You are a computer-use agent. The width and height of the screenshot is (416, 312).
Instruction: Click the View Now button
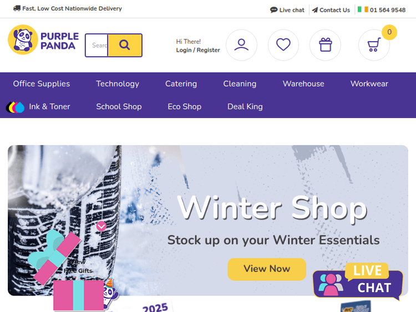click(x=267, y=269)
